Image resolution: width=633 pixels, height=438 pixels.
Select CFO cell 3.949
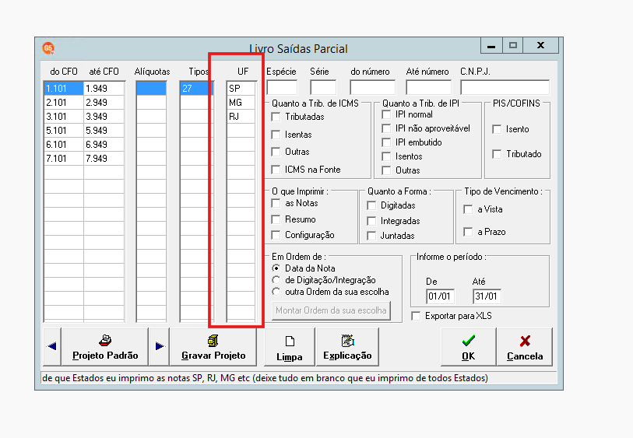click(104, 117)
